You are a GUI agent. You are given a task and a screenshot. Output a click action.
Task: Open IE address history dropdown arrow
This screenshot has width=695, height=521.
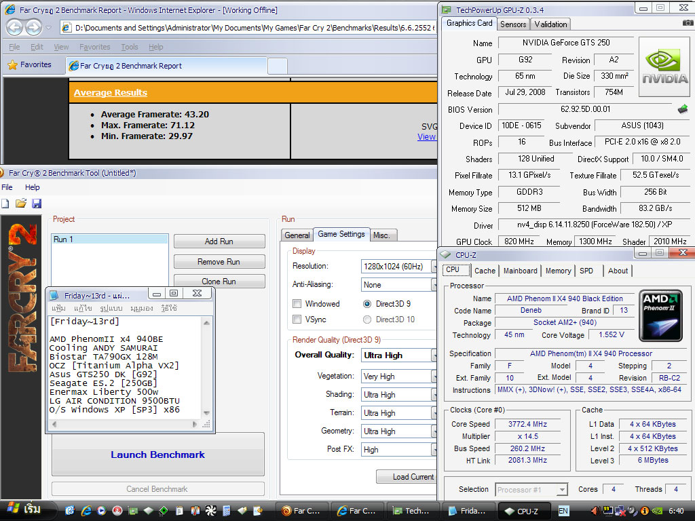point(48,27)
